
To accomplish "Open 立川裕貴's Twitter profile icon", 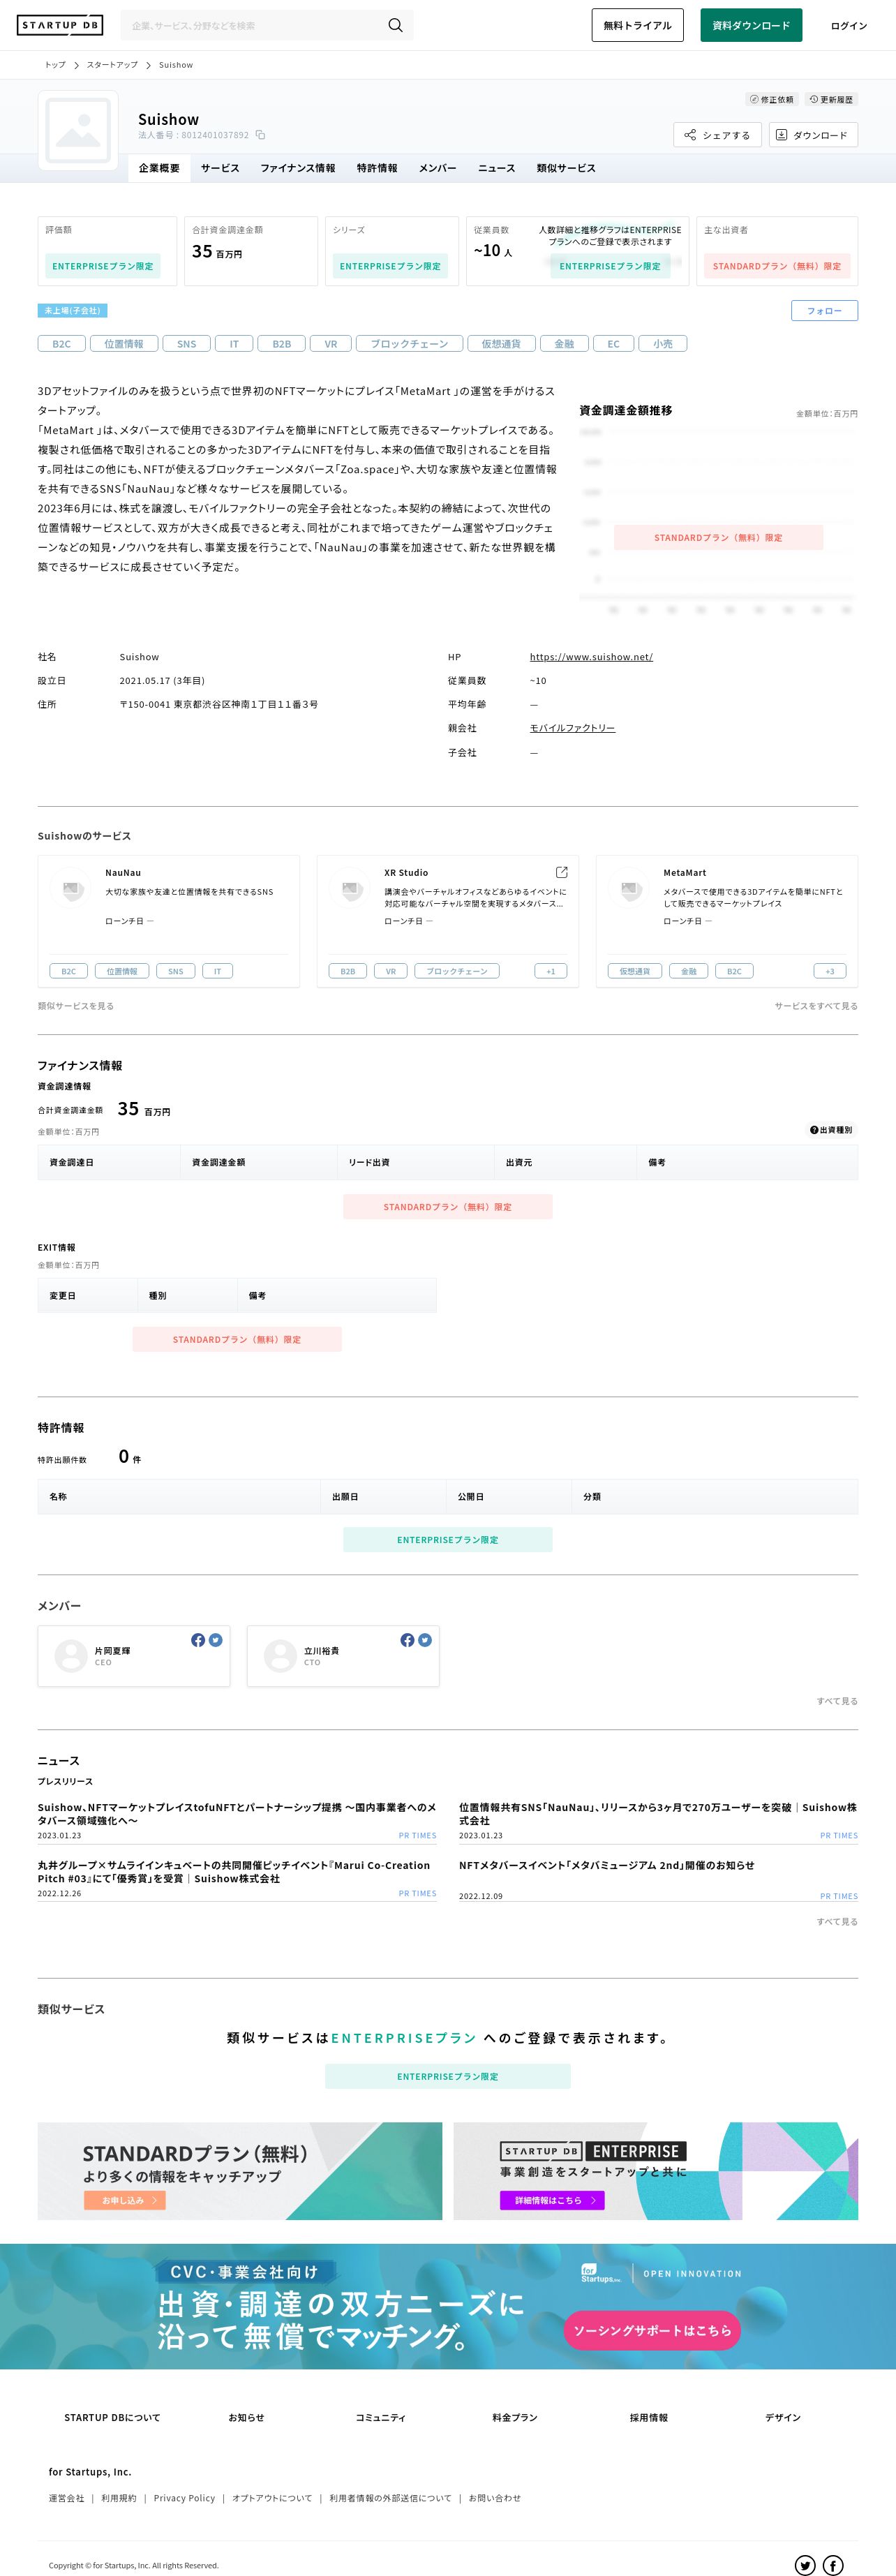I will pyautogui.click(x=425, y=1640).
